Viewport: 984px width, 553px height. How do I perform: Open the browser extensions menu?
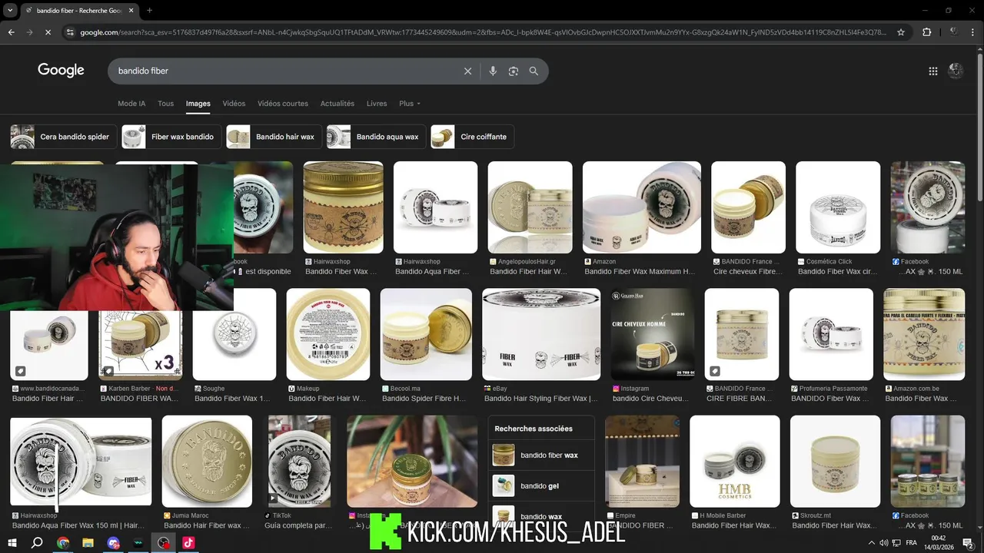(x=926, y=32)
